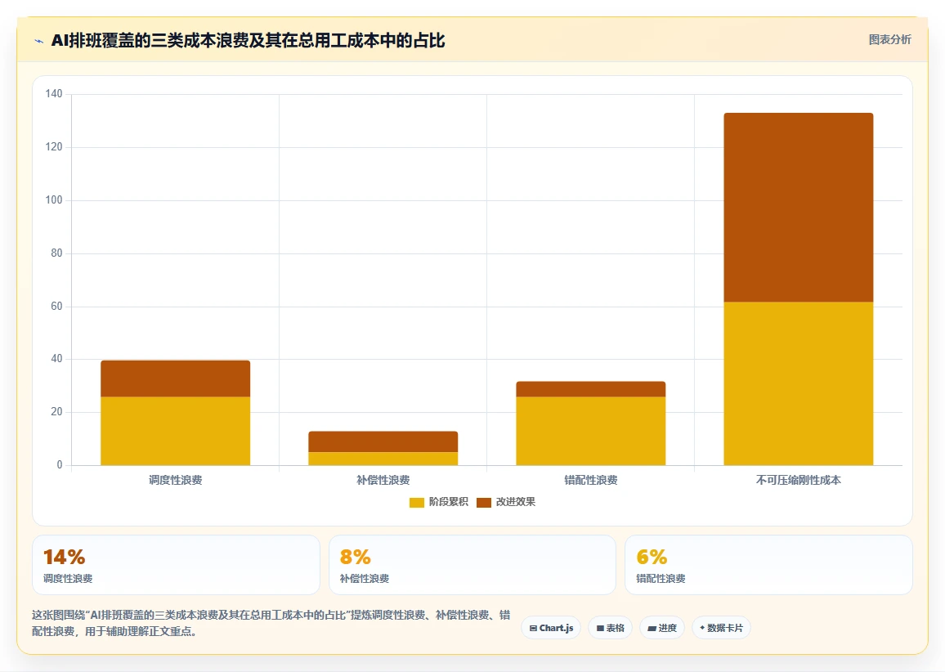Click the brown segment of the 错配性浪费 bar

(x=590, y=389)
